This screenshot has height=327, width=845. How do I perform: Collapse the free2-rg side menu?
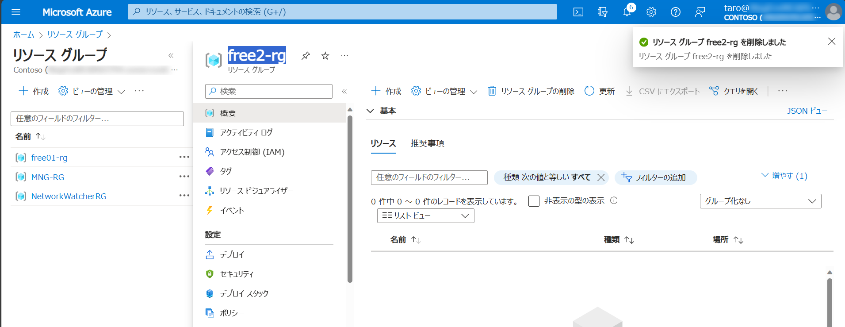tap(344, 91)
